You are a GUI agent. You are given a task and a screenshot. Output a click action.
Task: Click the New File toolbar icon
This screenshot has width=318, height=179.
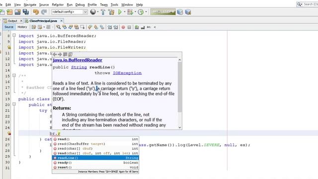2,12
